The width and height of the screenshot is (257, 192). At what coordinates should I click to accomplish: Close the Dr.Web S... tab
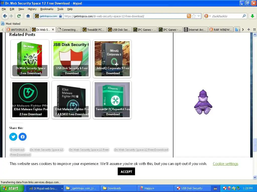(53, 29)
